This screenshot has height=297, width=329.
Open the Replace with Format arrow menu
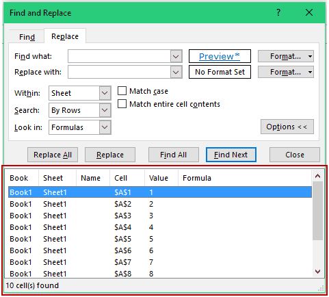(310, 73)
